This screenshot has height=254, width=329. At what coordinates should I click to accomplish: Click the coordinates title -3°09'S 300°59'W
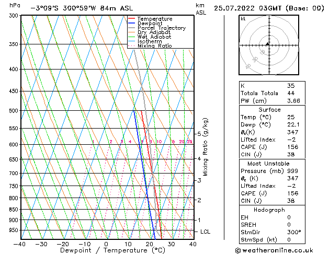(63, 8)
